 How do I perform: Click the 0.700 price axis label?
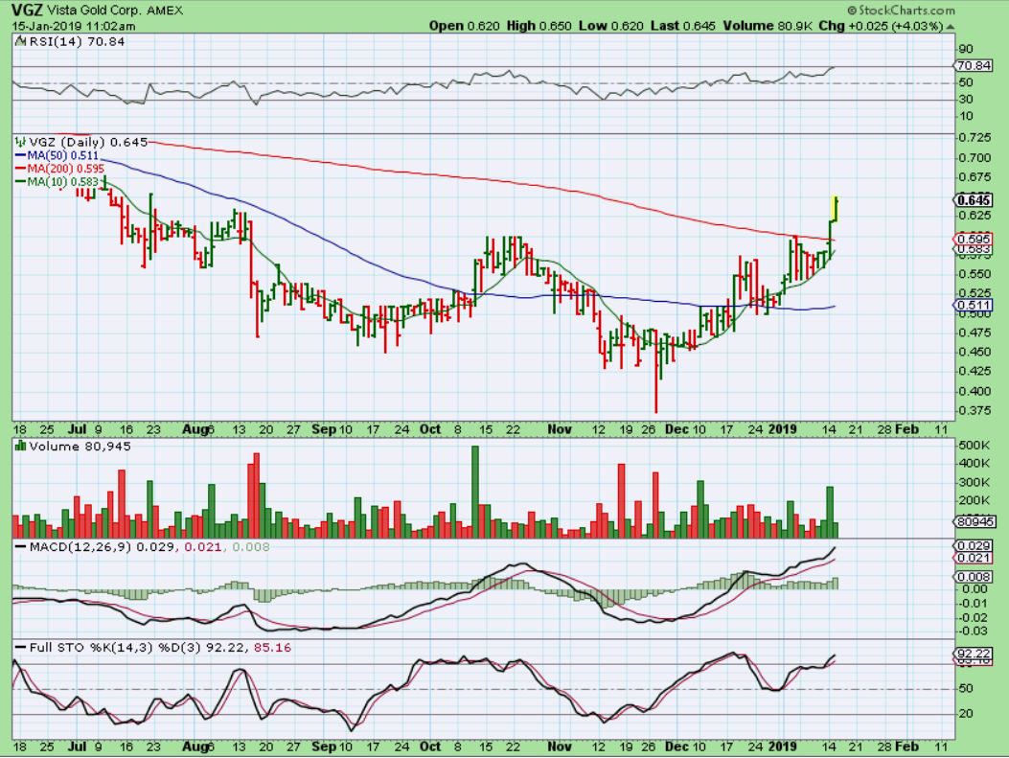click(x=975, y=158)
